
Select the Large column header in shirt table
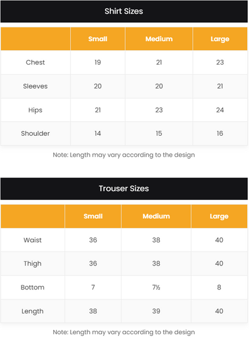(220, 39)
